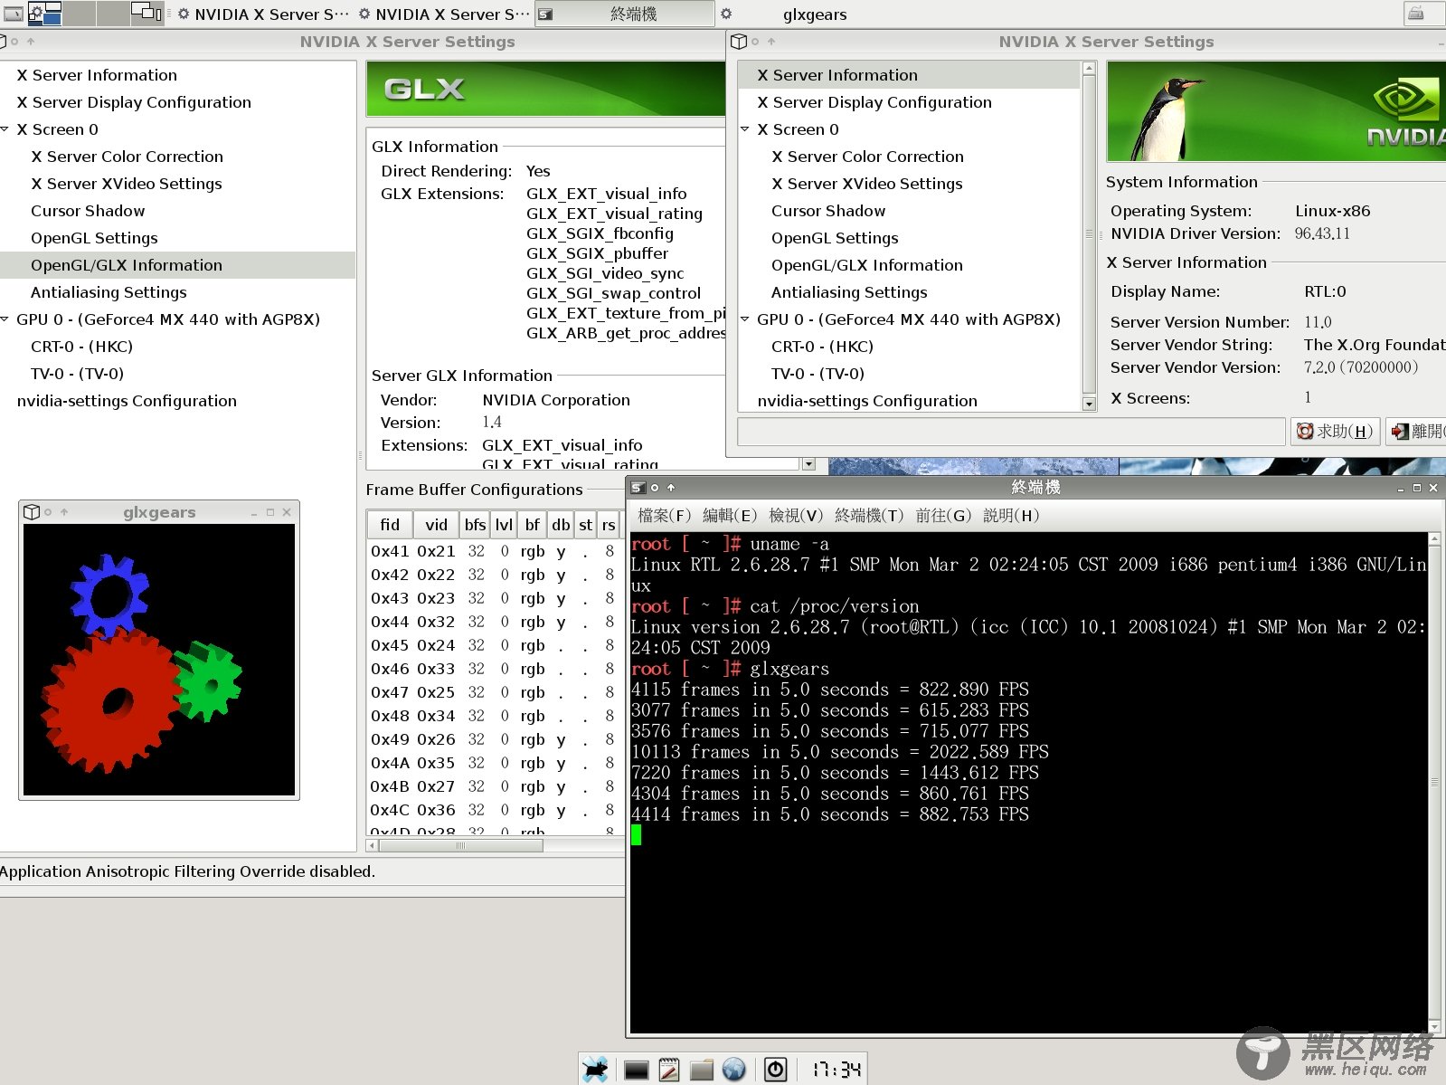The height and width of the screenshot is (1085, 1446).
Task: Collapse X Screen 0 in the penguin window tree
Action: (745, 129)
